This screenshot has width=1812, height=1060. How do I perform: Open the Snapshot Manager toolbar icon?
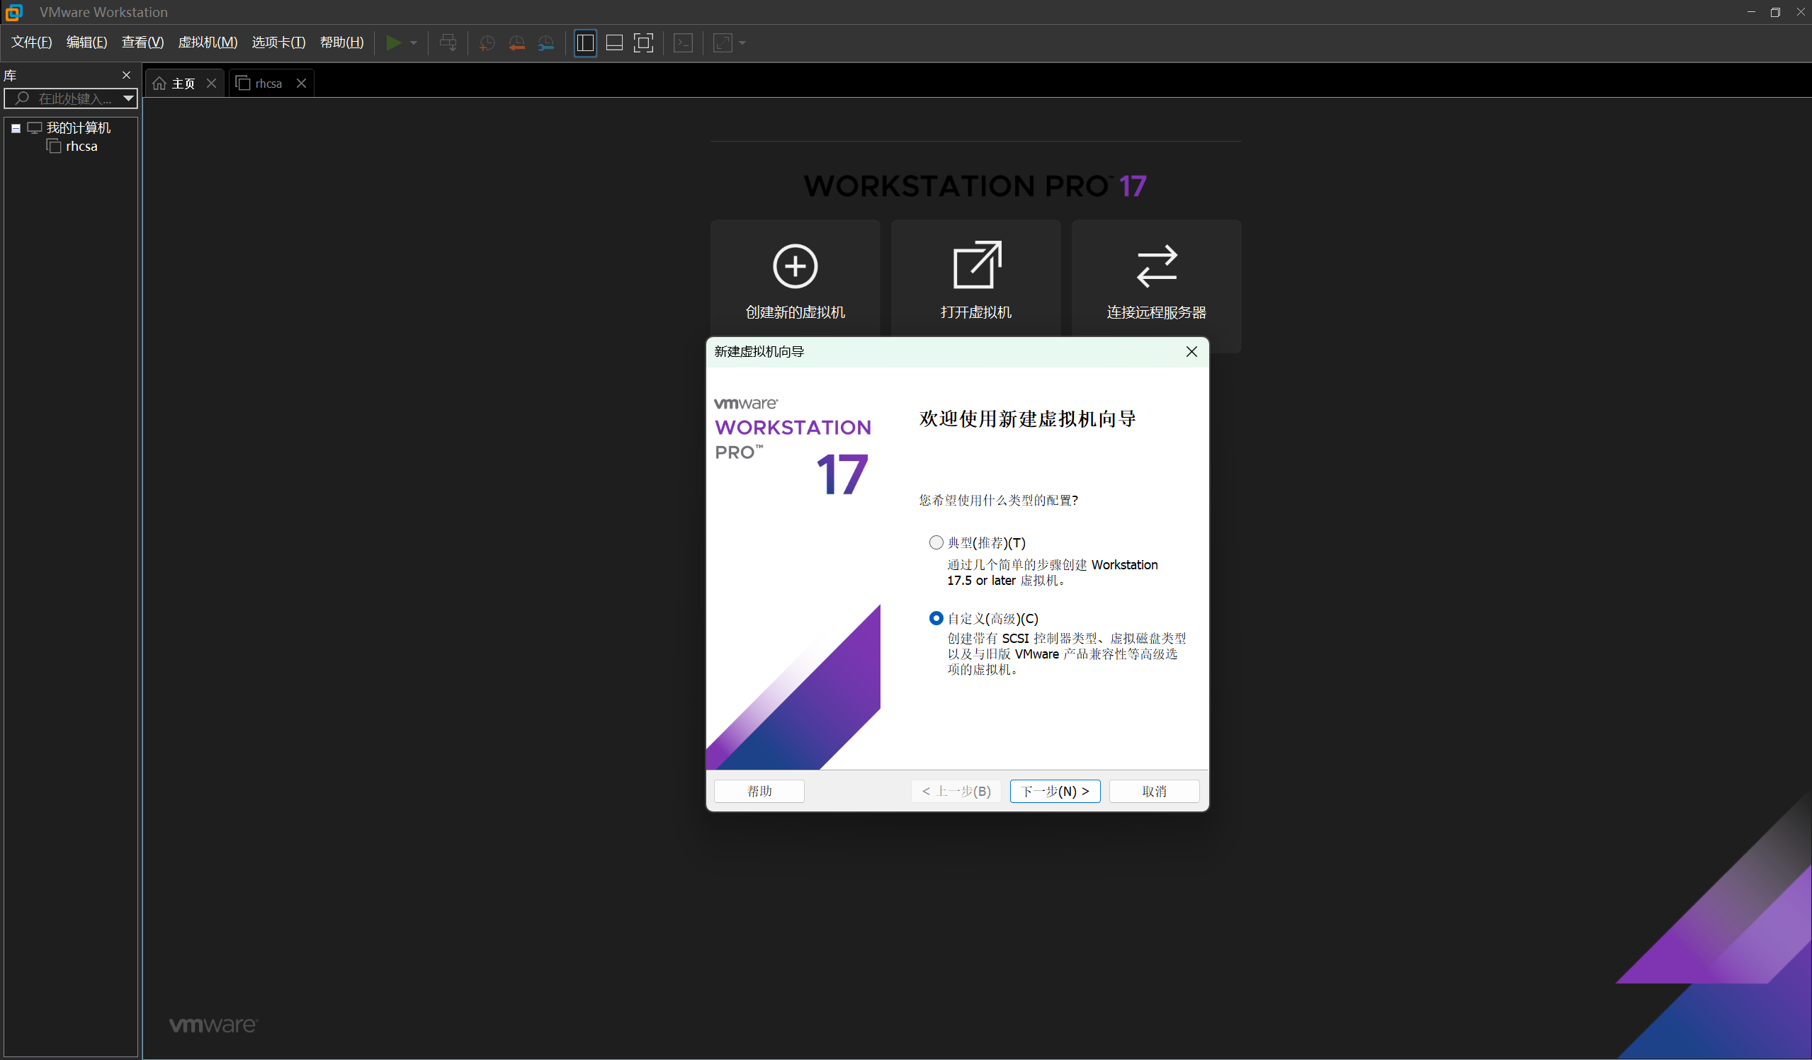click(546, 43)
